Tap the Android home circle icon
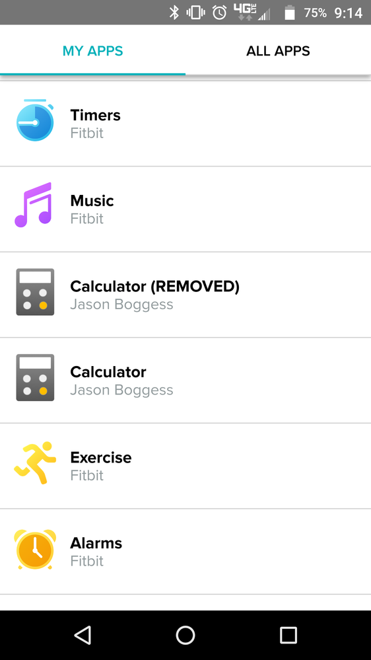Viewport: 371px width, 660px height. (x=185, y=635)
